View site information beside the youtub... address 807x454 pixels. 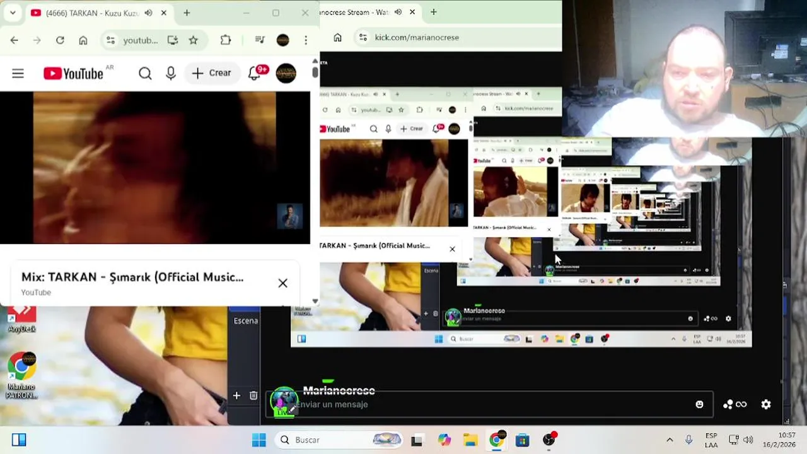pos(110,40)
